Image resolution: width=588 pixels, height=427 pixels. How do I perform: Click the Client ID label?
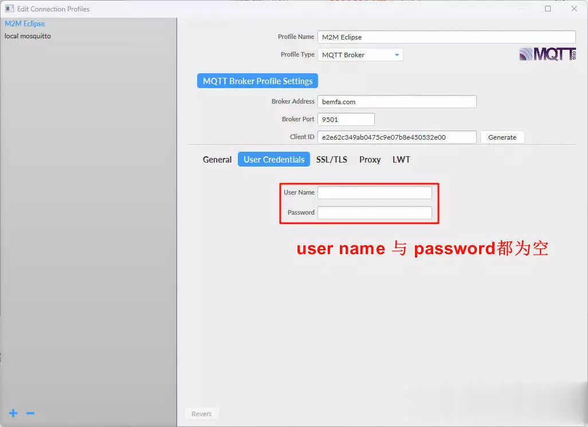(x=302, y=137)
